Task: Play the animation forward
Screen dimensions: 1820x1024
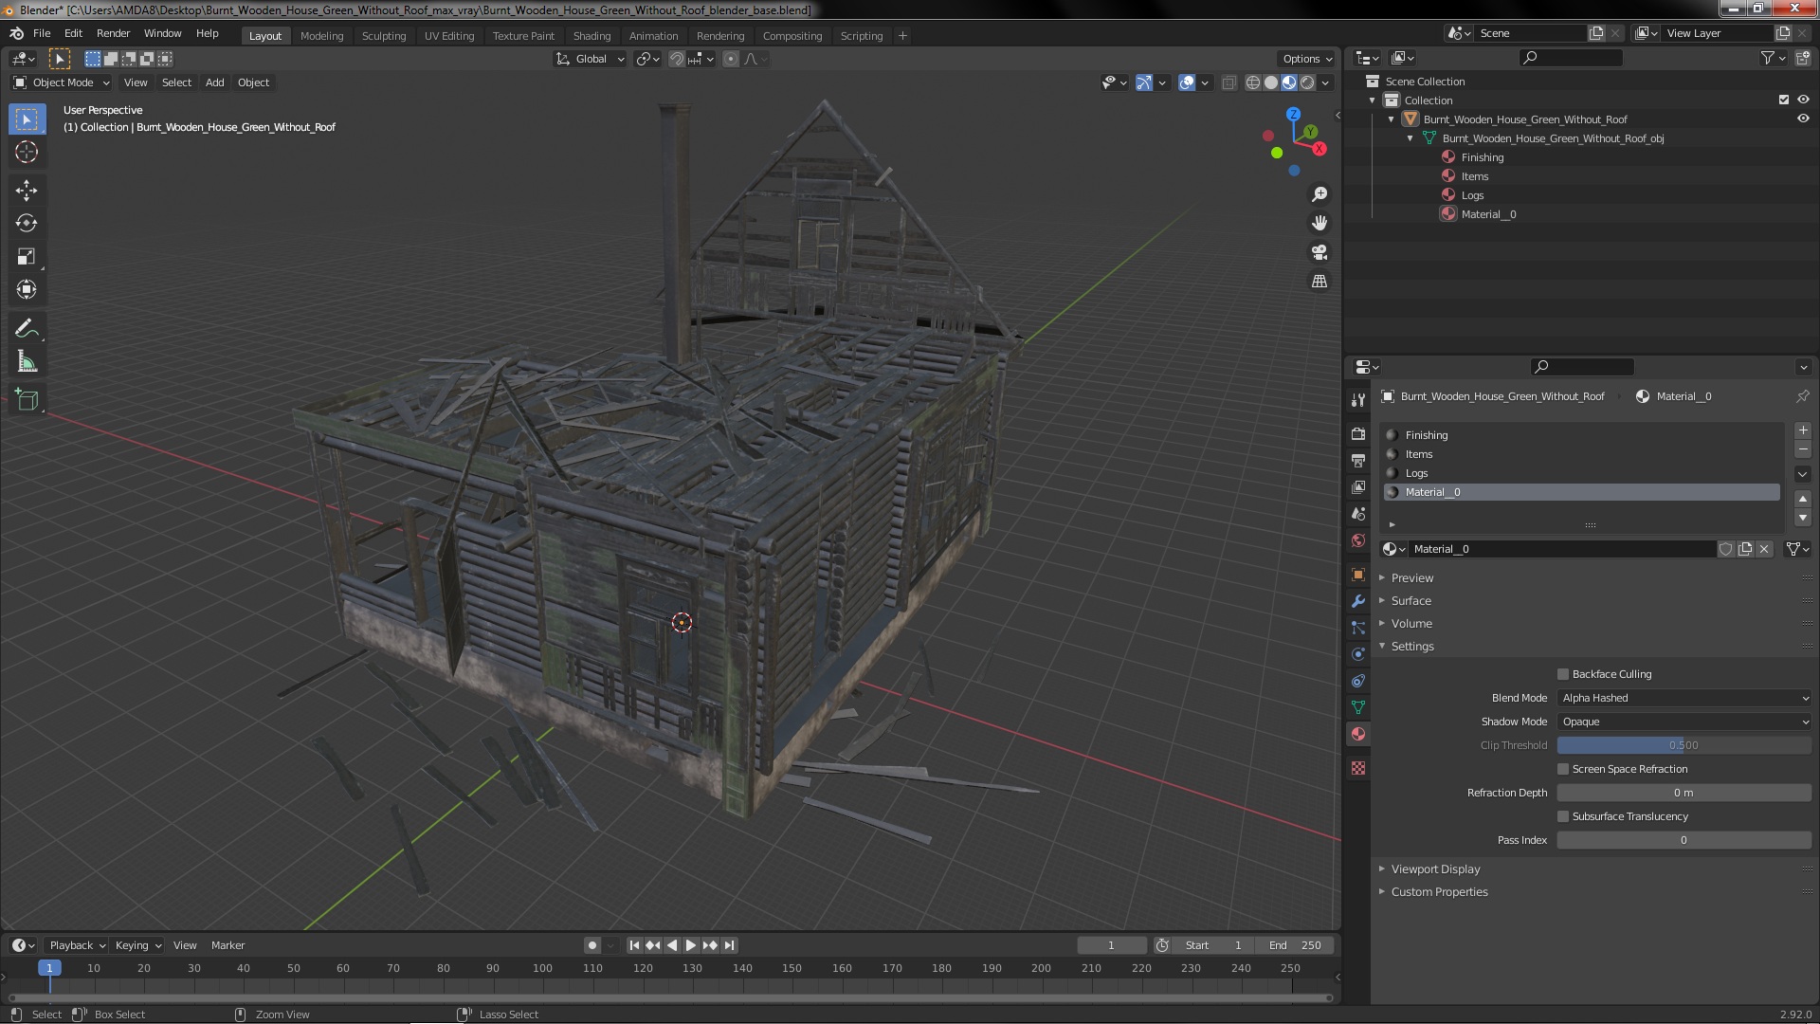Action: pos(691,945)
